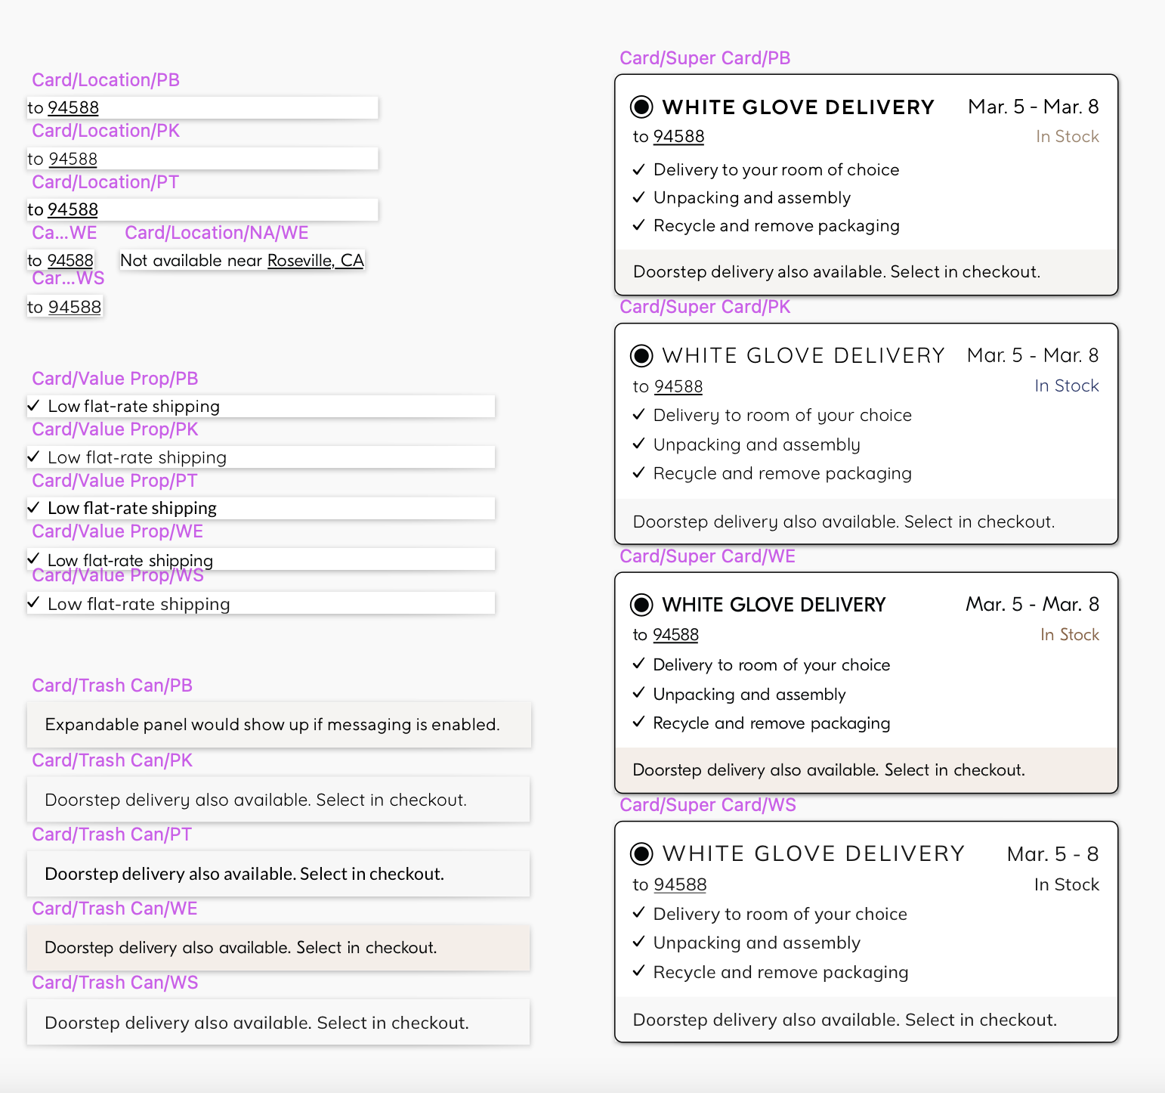Click checkmark beside 'Unpacking and assembly' in Super Card/PK
The width and height of the screenshot is (1165, 1093).
[639, 444]
